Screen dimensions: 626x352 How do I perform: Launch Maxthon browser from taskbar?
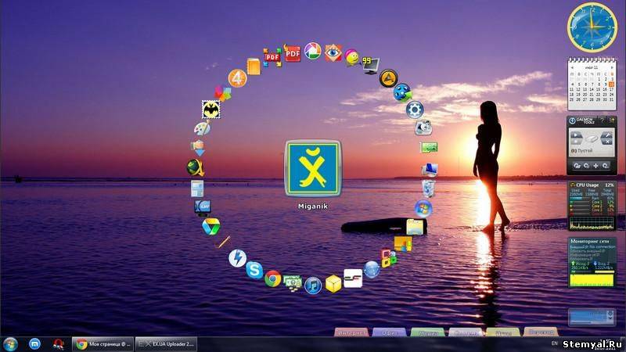tap(34, 343)
